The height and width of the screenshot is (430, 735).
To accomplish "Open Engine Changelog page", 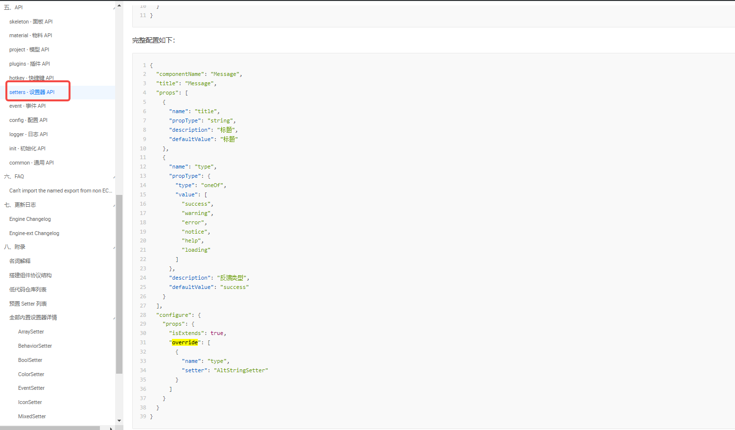I will tap(30, 219).
